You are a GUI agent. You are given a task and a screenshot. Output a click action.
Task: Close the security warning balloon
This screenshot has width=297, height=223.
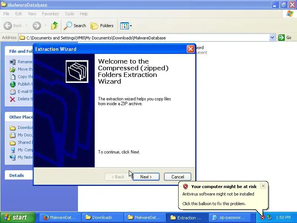[x=263, y=186]
